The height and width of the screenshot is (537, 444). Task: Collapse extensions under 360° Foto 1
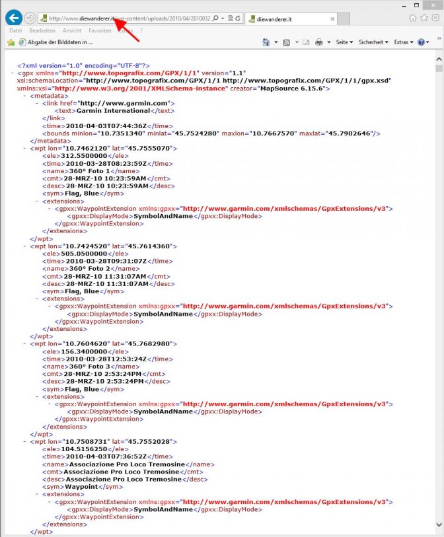click(37, 201)
